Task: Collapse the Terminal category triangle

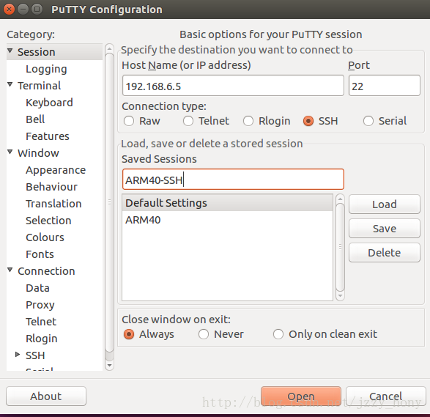Action: [x=10, y=85]
